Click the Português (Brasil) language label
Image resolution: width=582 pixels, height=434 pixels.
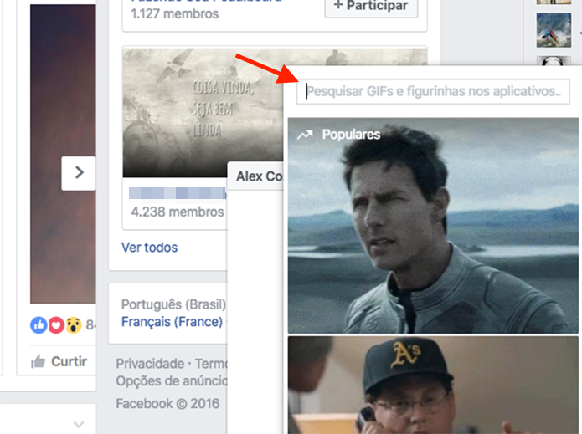(x=173, y=304)
